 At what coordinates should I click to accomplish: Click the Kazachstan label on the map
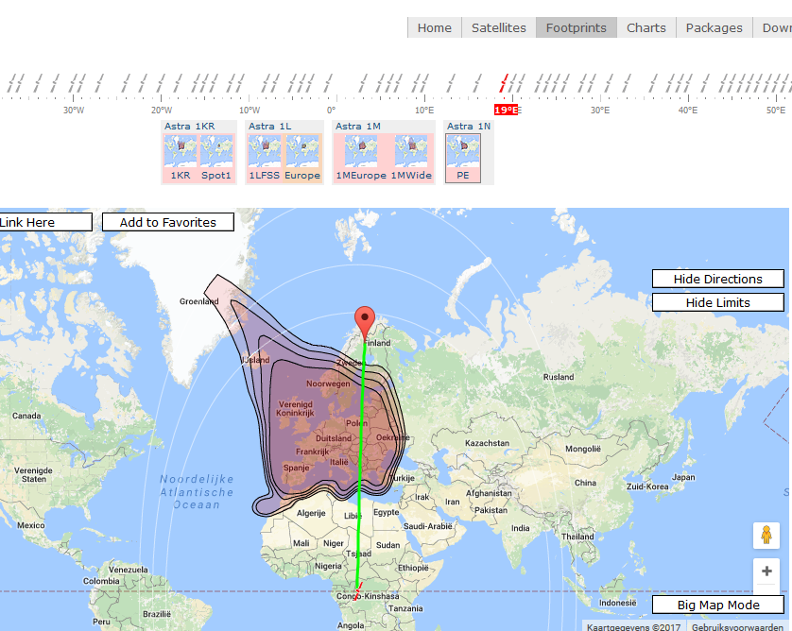(487, 443)
